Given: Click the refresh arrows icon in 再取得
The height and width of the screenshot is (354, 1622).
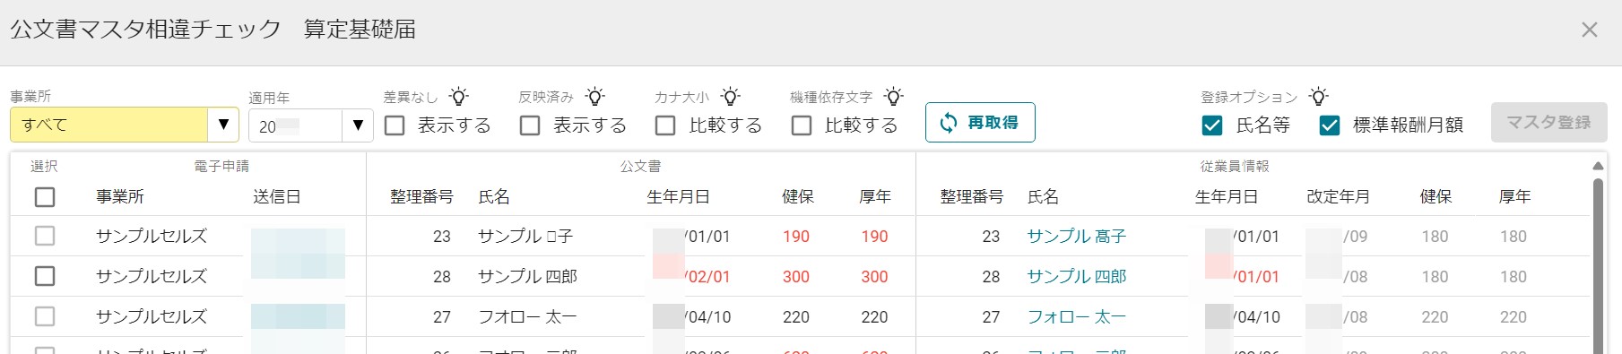Looking at the screenshot, I should (949, 123).
